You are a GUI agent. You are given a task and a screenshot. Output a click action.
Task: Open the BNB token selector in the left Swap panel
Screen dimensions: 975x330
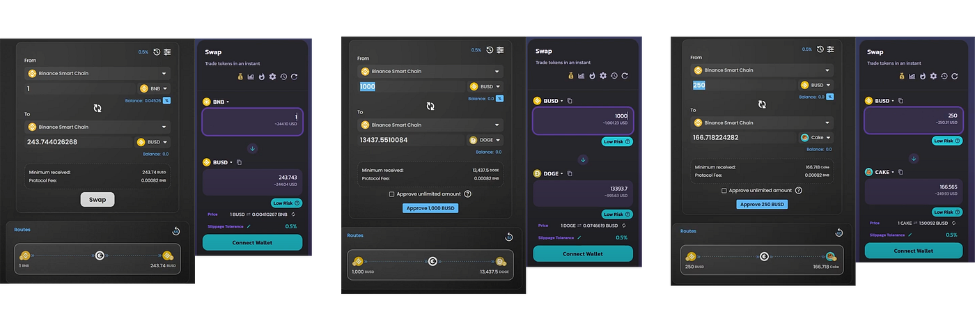[x=216, y=102]
